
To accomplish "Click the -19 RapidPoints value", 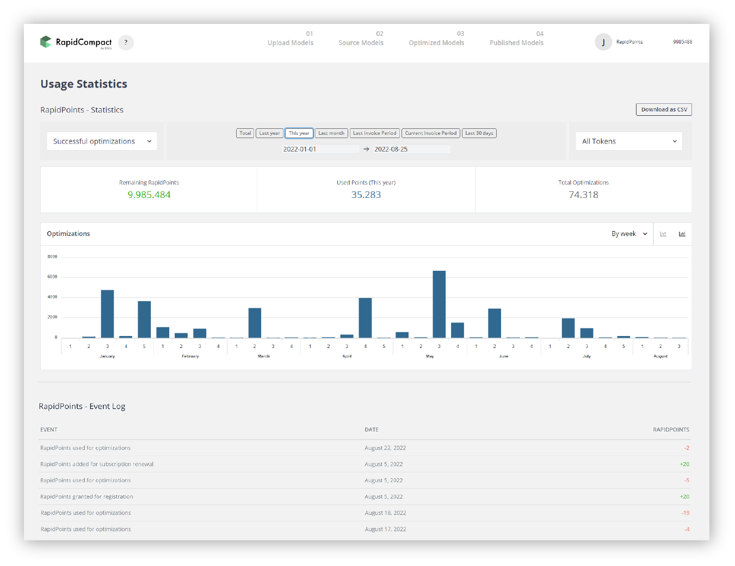I will click(x=685, y=513).
